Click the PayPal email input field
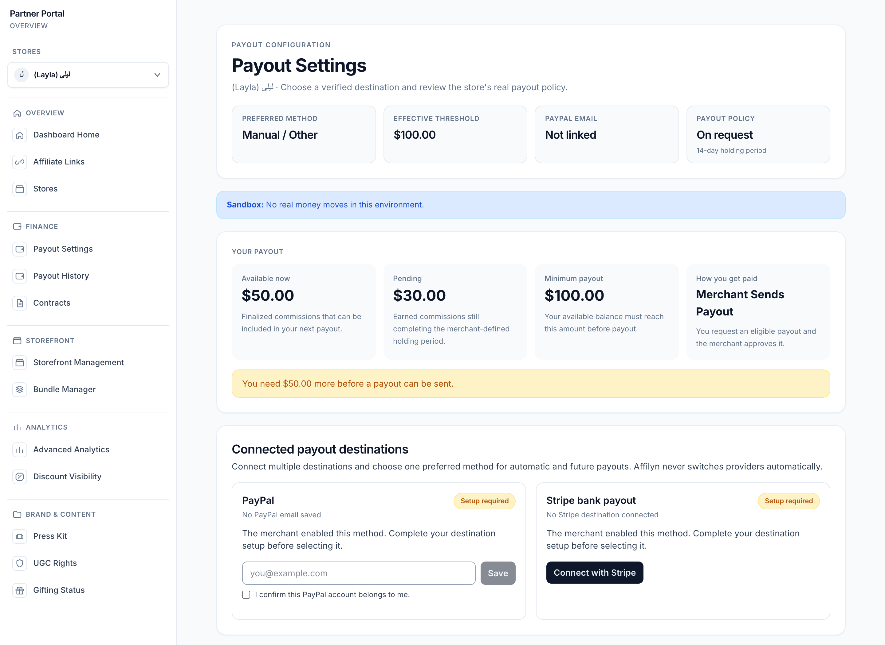Viewport: 885px width, 645px height. 359,573
